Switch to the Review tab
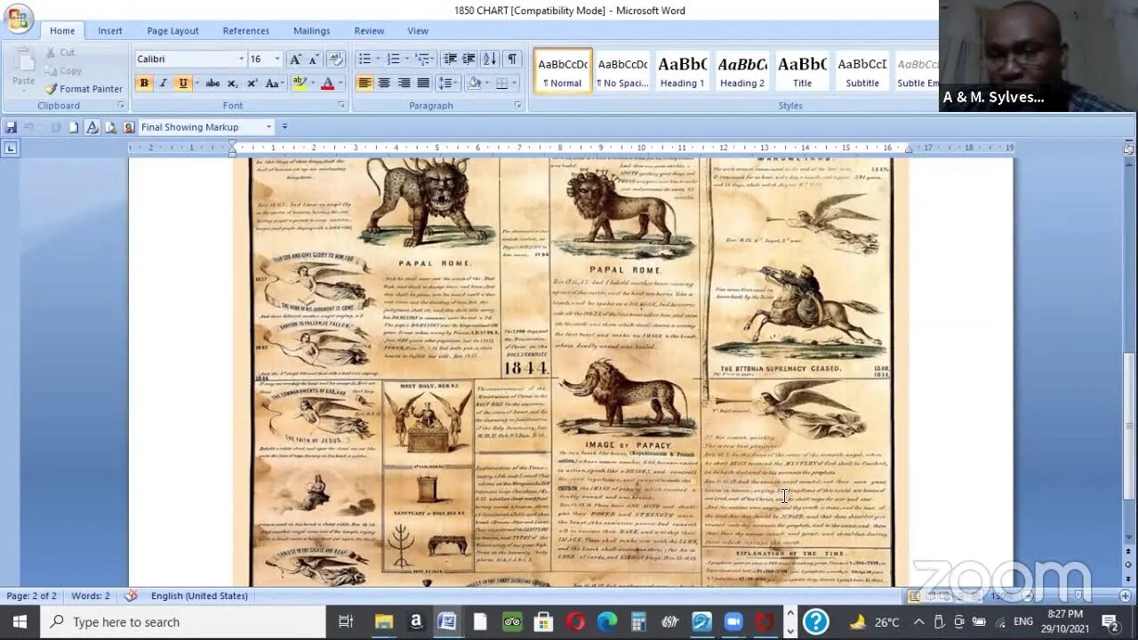Image resolution: width=1138 pixels, height=640 pixels. pyautogui.click(x=369, y=30)
